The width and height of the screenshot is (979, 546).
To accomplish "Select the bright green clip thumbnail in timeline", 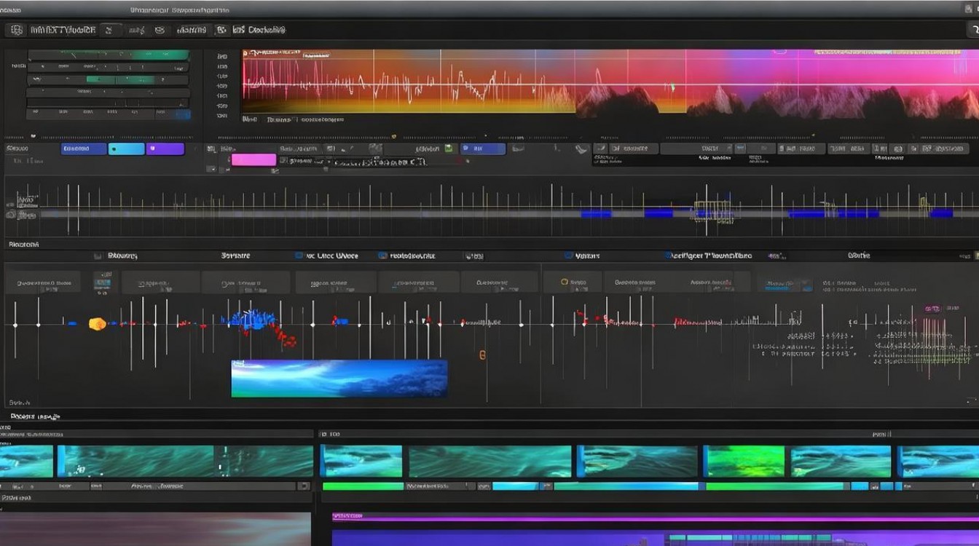I will point(744,462).
